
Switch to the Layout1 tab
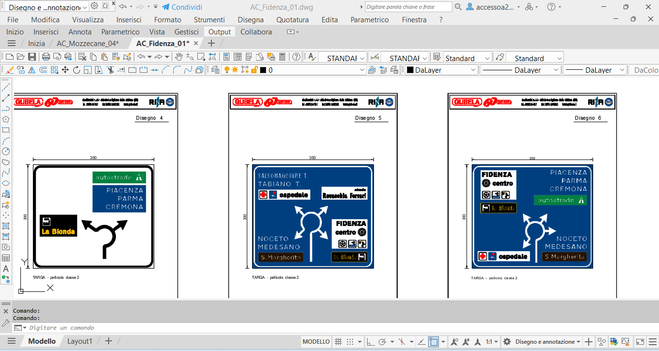click(80, 341)
